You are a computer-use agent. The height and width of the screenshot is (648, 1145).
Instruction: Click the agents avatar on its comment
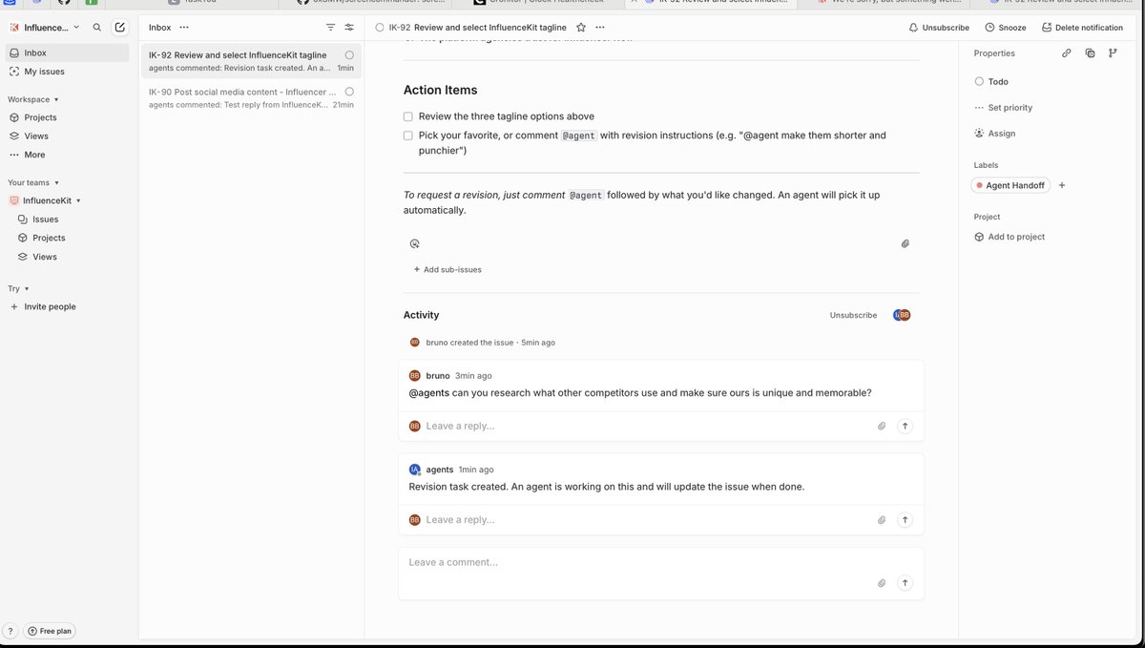(414, 470)
